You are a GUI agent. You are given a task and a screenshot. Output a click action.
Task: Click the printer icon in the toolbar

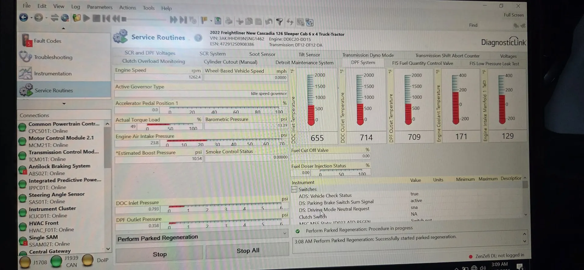click(229, 21)
